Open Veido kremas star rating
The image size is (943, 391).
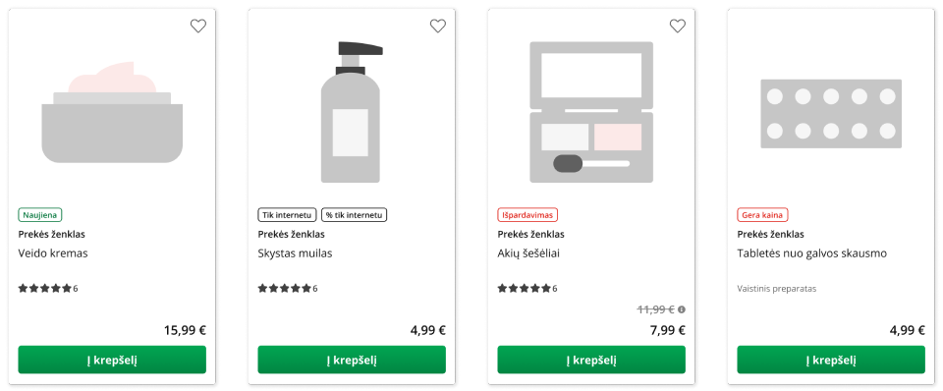(48, 288)
